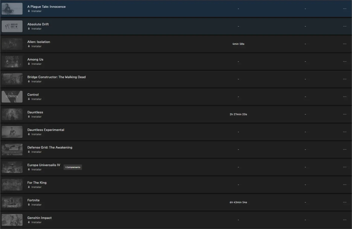Install Genshin Impact
This screenshot has width=352, height=229.
35,222
